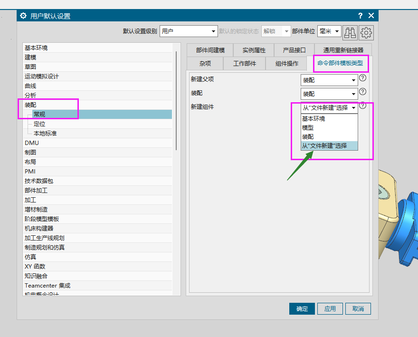This screenshot has width=418, height=337.
Task: Open the 部件单位 毫米 dropdown
Action: point(329,31)
